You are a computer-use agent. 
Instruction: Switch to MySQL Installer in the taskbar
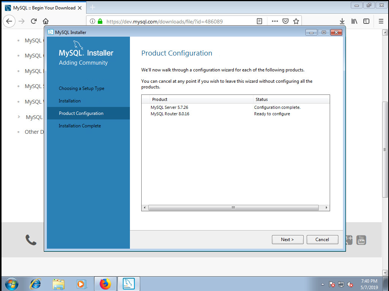click(x=128, y=284)
